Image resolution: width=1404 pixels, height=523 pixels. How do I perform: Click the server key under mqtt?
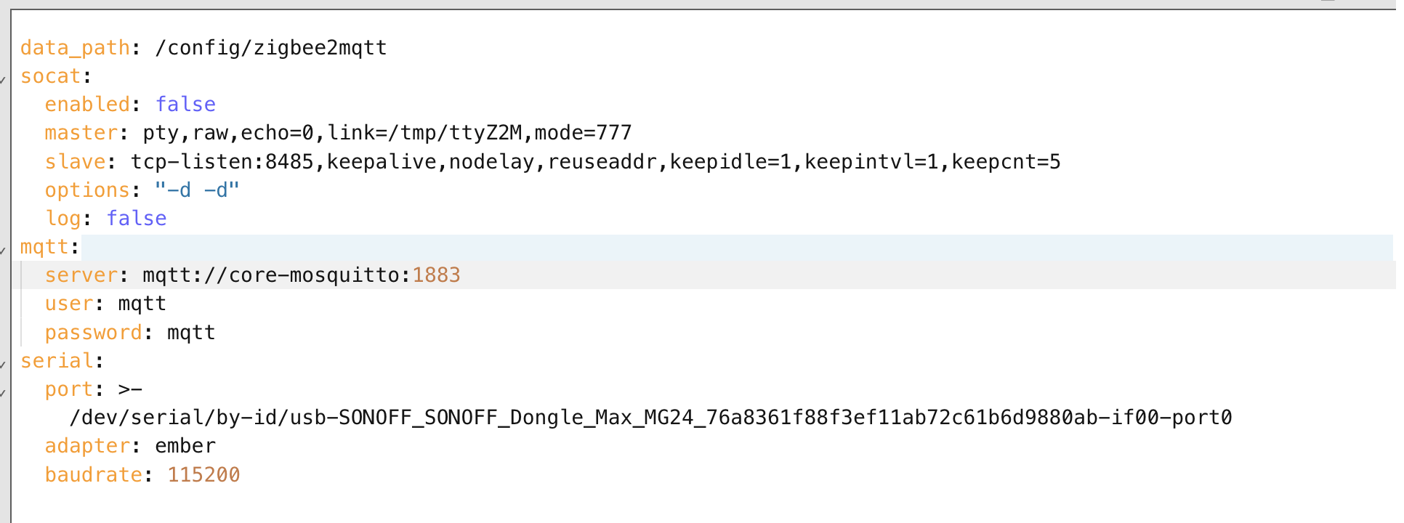tap(81, 275)
